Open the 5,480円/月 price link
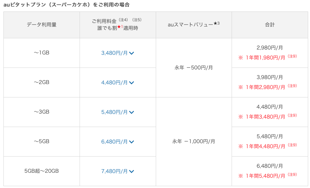 (x=114, y=112)
